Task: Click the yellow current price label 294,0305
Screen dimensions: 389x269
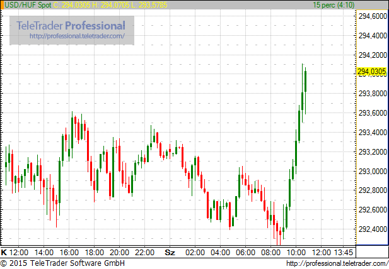Action: pyautogui.click(x=371, y=72)
